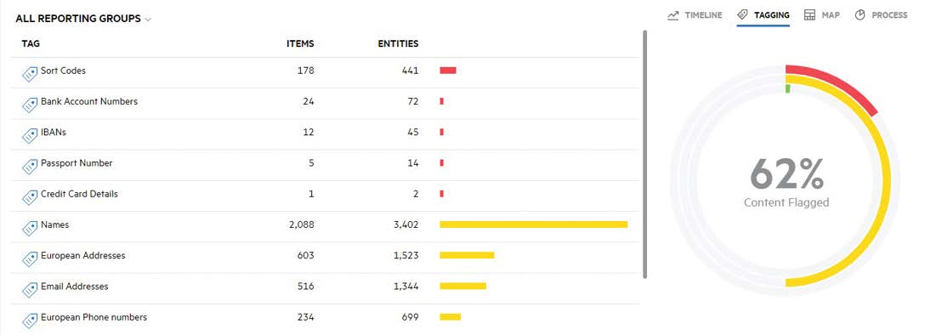Sort by the ITEMS column header

click(300, 43)
